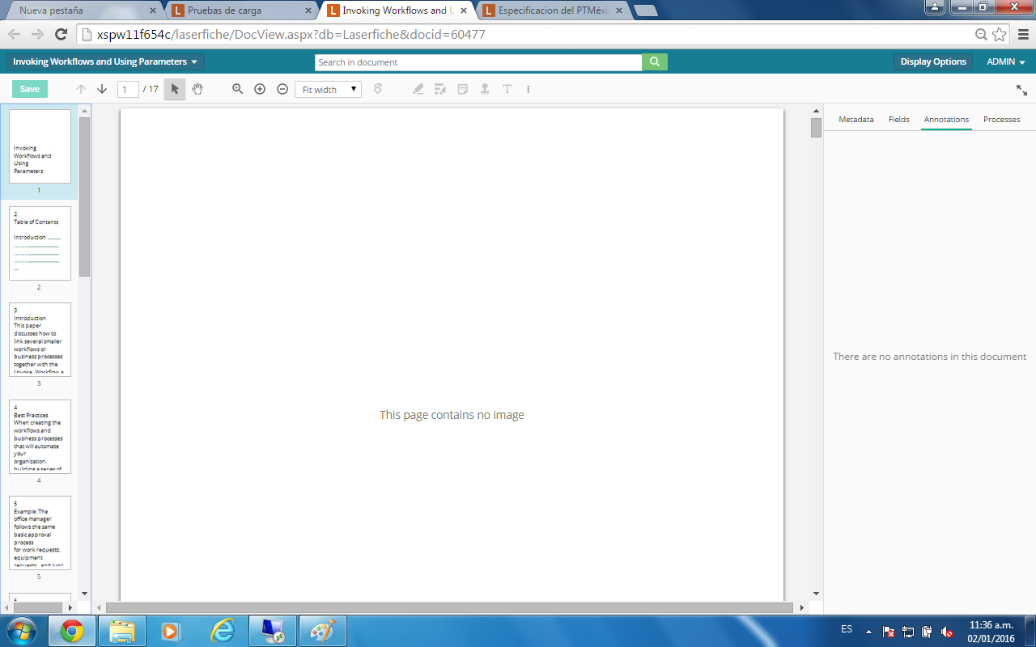Open the ADMIN user menu
Viewport: 1036px width, 647px height.
1006,61
